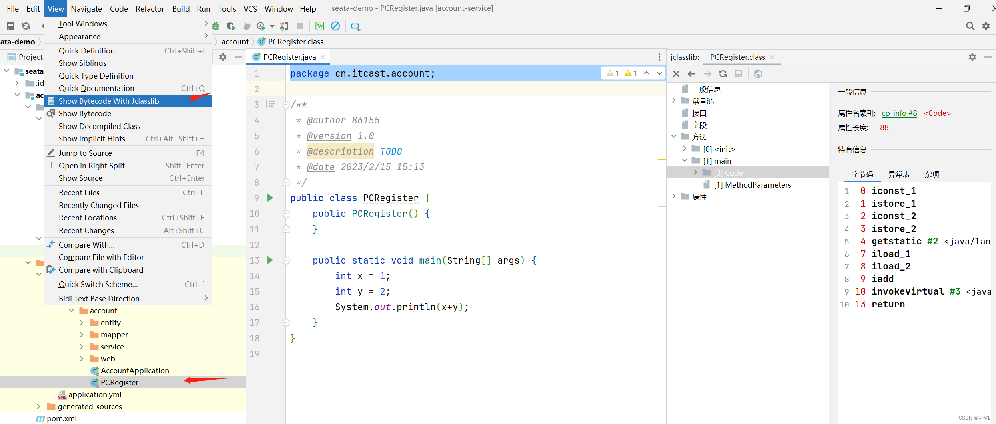Run PCRegister class gutter arrow line 9
Viewport: 996px width, 424px height.
[x=270, y=198]
